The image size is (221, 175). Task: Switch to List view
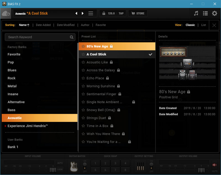(204, 25)
